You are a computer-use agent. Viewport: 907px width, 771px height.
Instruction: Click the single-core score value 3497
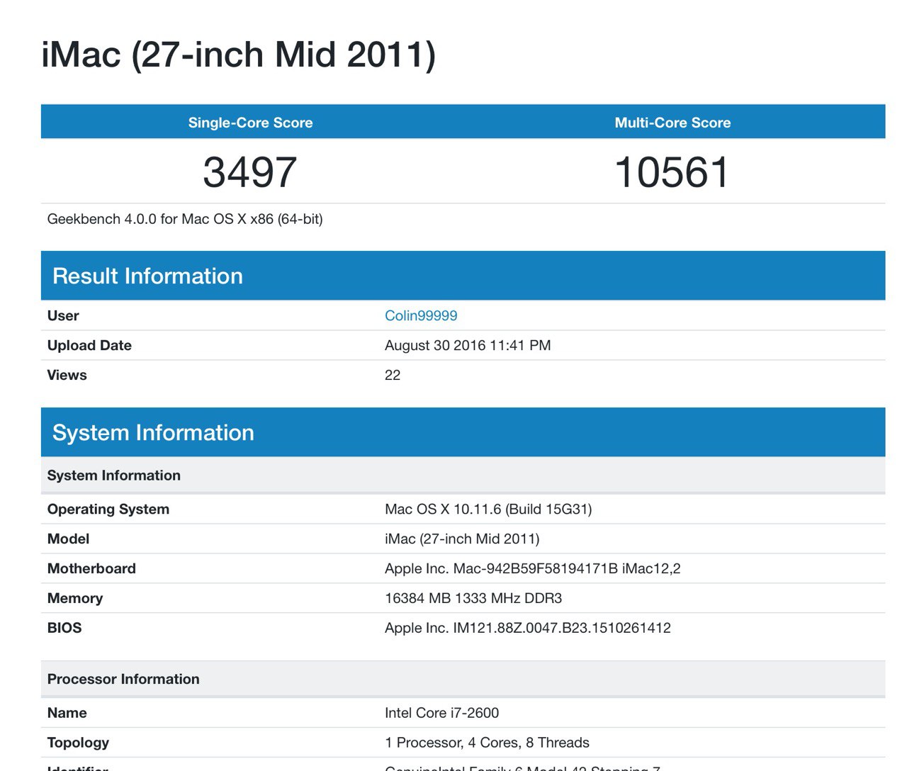coord(250,172)
